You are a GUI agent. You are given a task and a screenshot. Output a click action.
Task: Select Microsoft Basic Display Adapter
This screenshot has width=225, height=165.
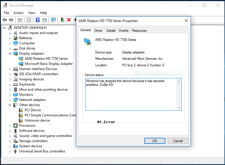point(49,64)
